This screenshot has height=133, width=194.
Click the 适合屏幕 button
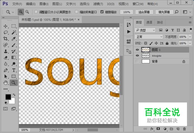point(144,12)
